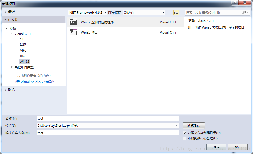Enable add to source control checkbox
This screenshot has width=253, height=154.
pos(185,138)
